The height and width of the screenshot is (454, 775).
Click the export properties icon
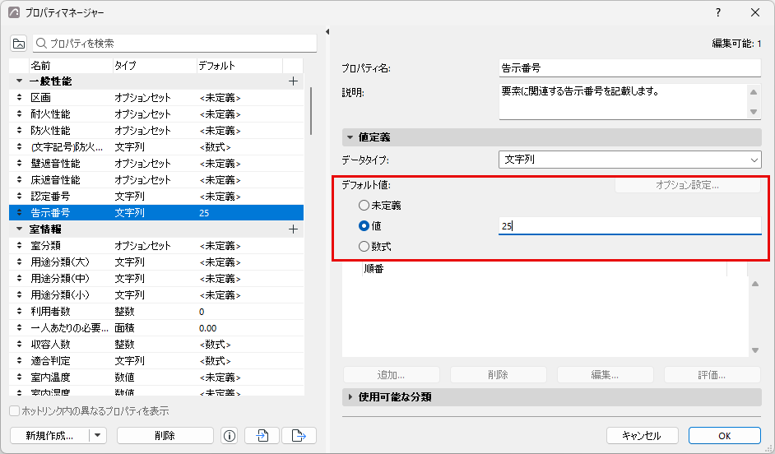pos(299,436)
